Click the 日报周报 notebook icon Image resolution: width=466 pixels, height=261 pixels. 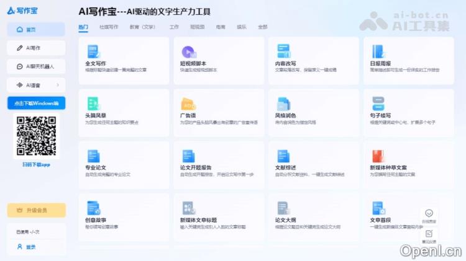click(378, 51)
